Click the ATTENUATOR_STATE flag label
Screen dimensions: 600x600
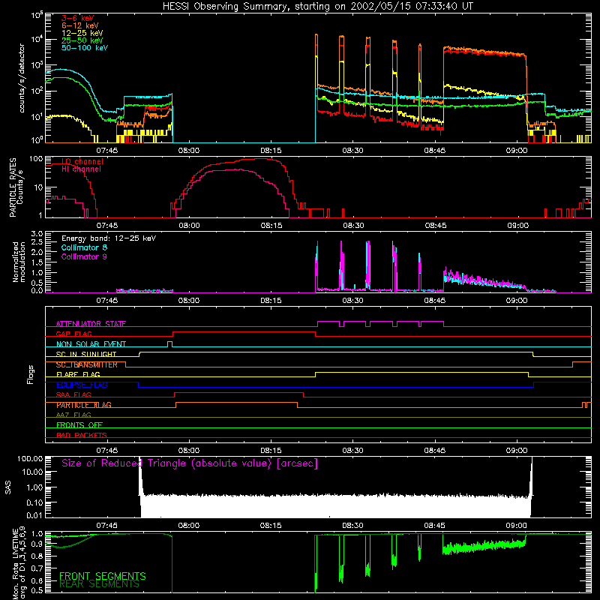coord(91,324)
